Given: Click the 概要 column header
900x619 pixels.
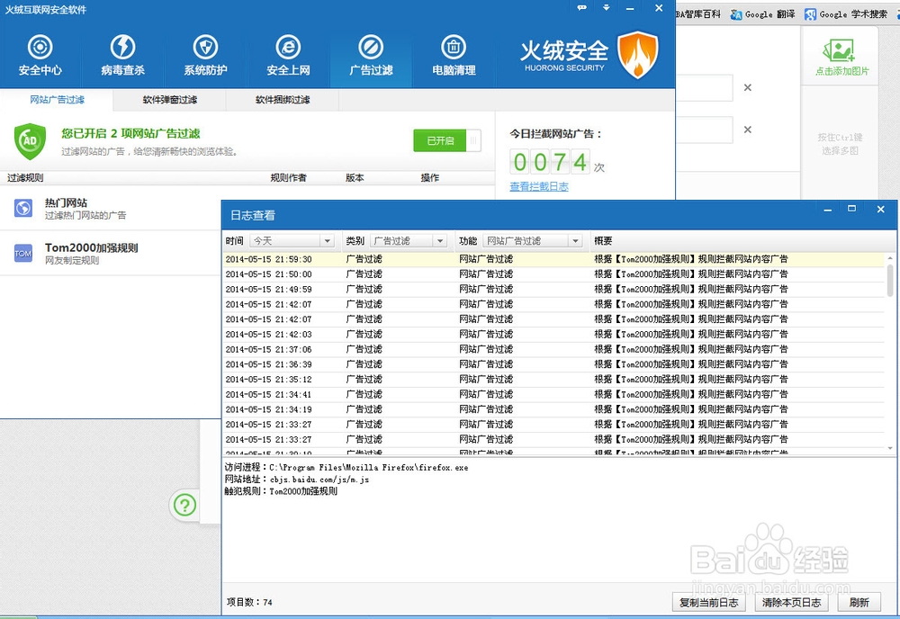Looking at the screenshot, I should (x=603, y=241).
